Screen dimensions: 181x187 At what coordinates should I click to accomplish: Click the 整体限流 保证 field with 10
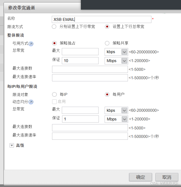(80, 60)
